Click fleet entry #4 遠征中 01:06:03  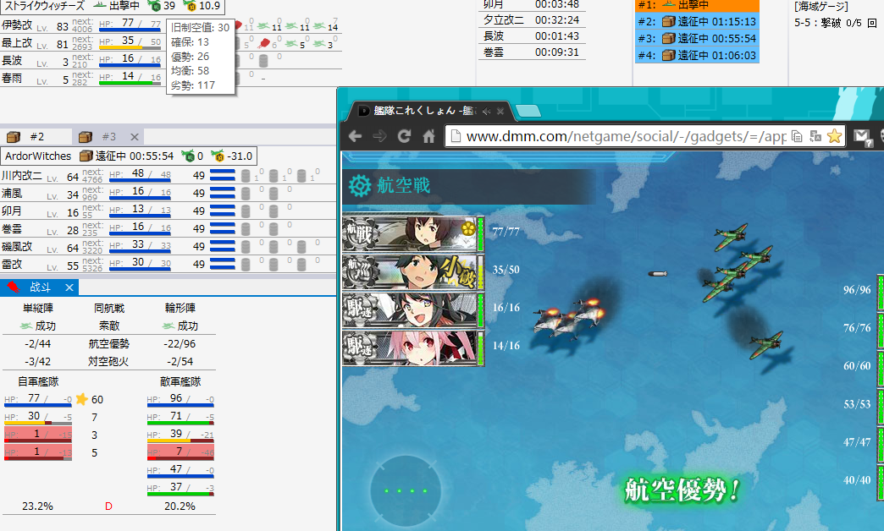pos(697,56)
